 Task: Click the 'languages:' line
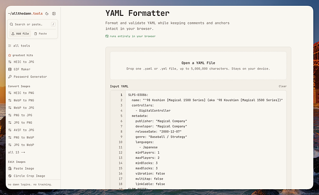[145, 142]
